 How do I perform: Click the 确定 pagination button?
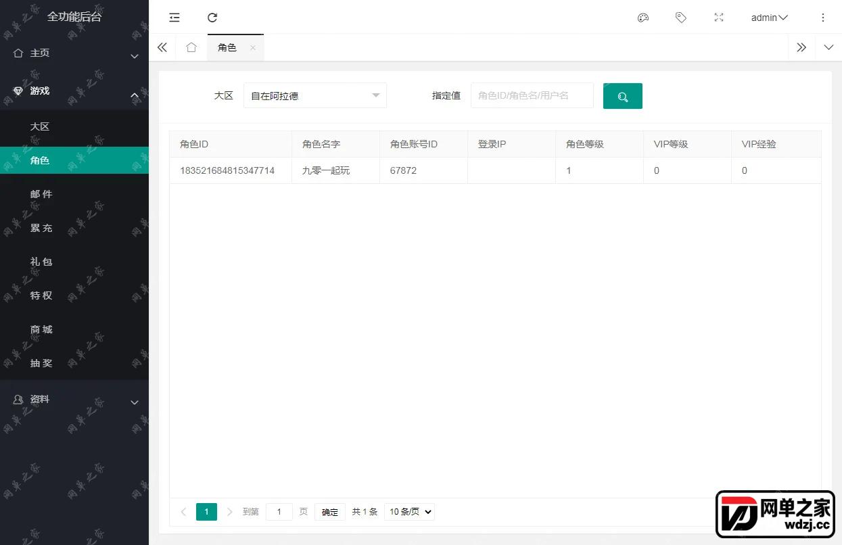click(330, 512)
